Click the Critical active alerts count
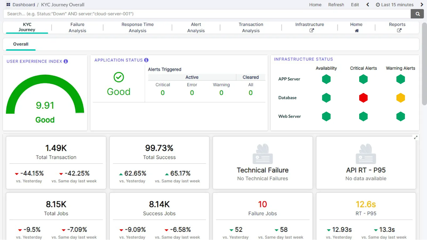 point(163,93)
